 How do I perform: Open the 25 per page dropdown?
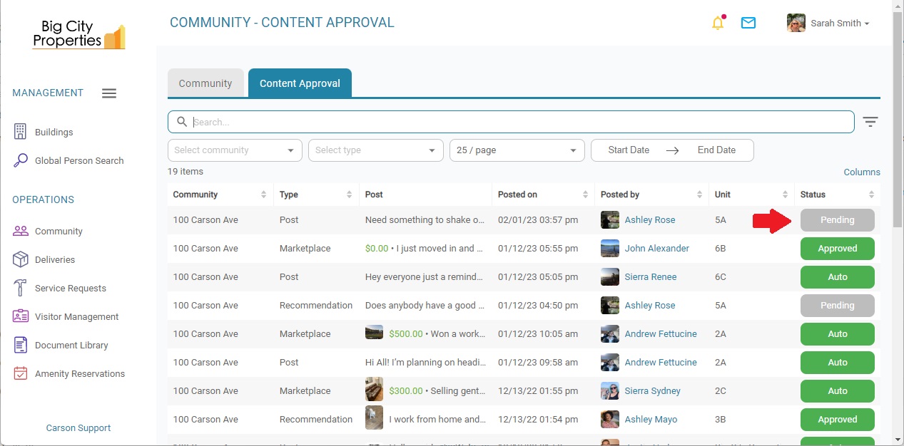click(x=517, y=150)
